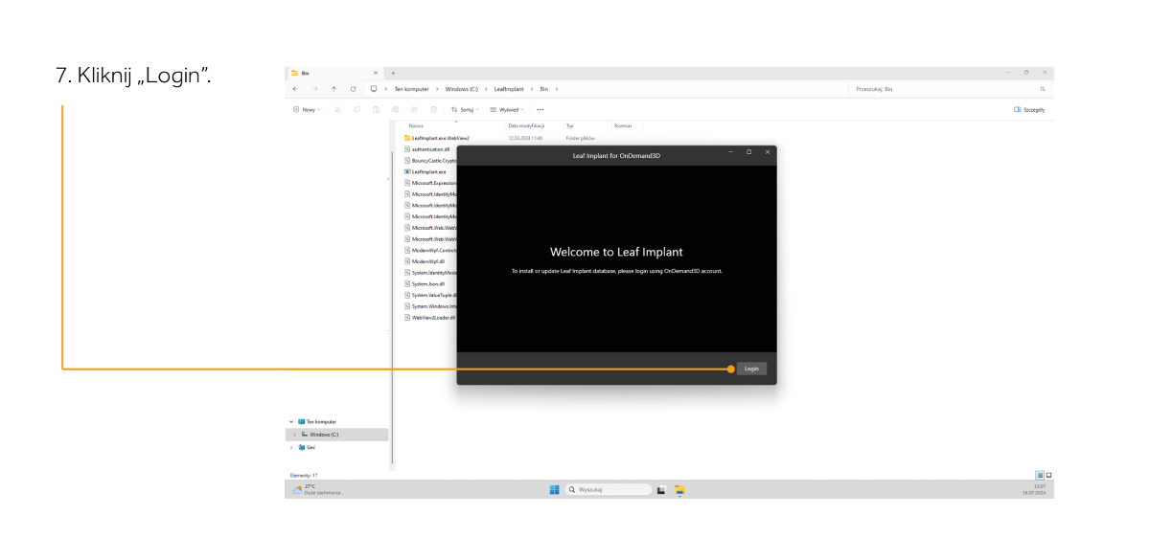Image resolution: width=1150 pixels, height=560 pixels.
Task: Select the System.IdentityModel file
Action: [429, 273]
